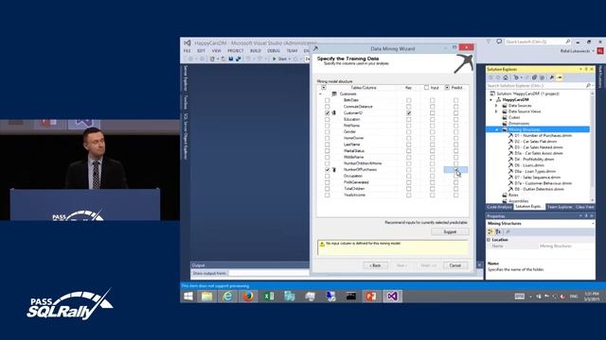Click the Home icon in Solution Explorer toolbar
Image resolution: width=606 pixels, height=340 pixels.
pyautogui.click(x=506, y=77)
